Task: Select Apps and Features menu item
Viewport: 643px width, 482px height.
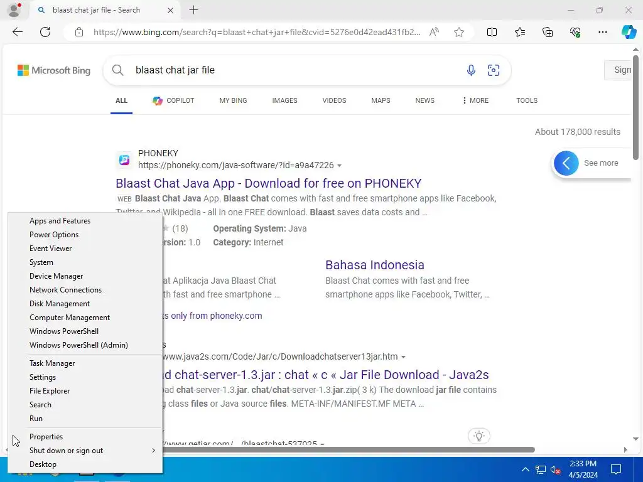Action: point(85,221)
